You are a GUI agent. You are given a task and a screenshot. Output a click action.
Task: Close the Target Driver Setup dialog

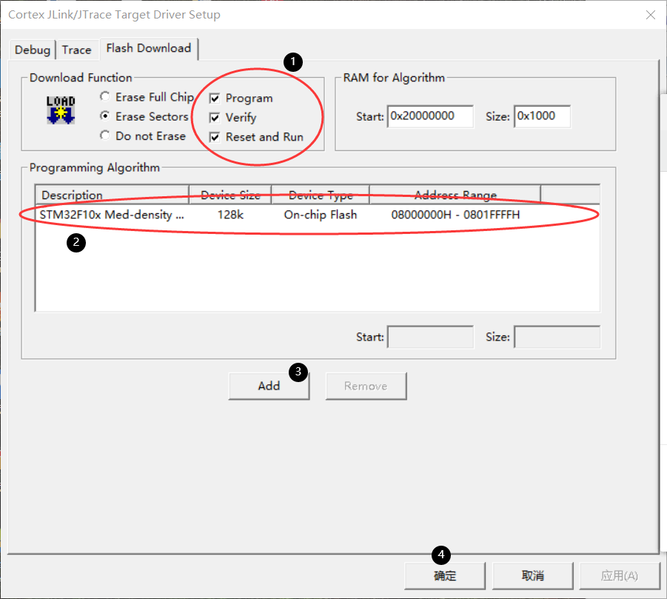tap(651, 15)
